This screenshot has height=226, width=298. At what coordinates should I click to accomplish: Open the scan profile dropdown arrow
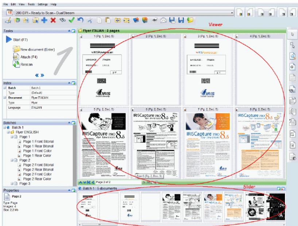[232, 13]
